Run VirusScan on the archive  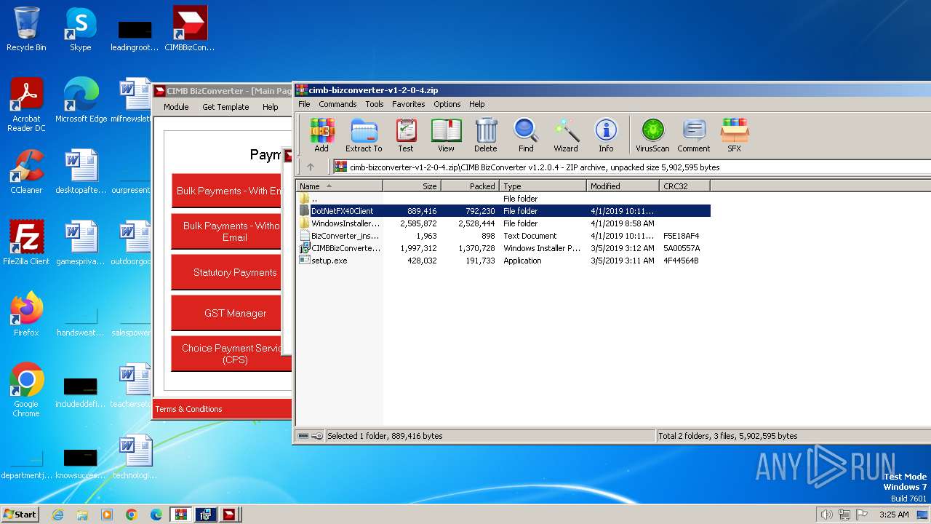(652, 135)
